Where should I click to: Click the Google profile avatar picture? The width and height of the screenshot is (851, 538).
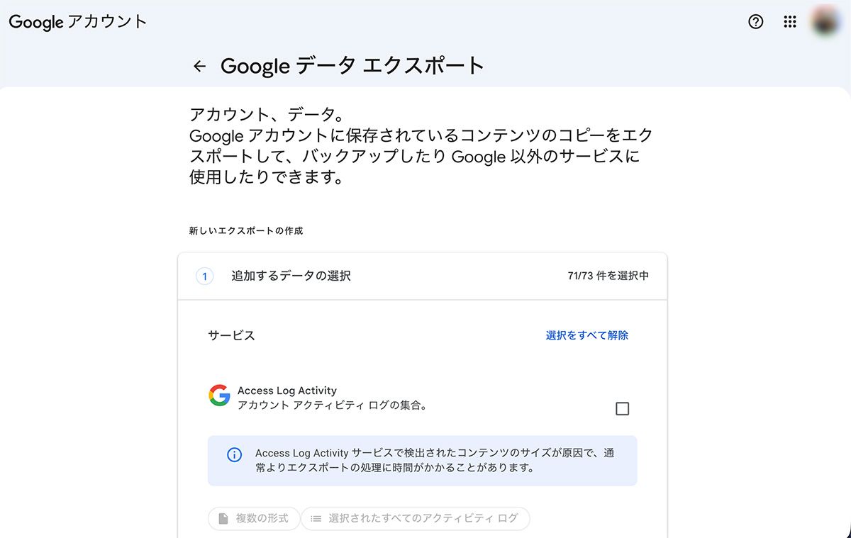click(825, 22)
